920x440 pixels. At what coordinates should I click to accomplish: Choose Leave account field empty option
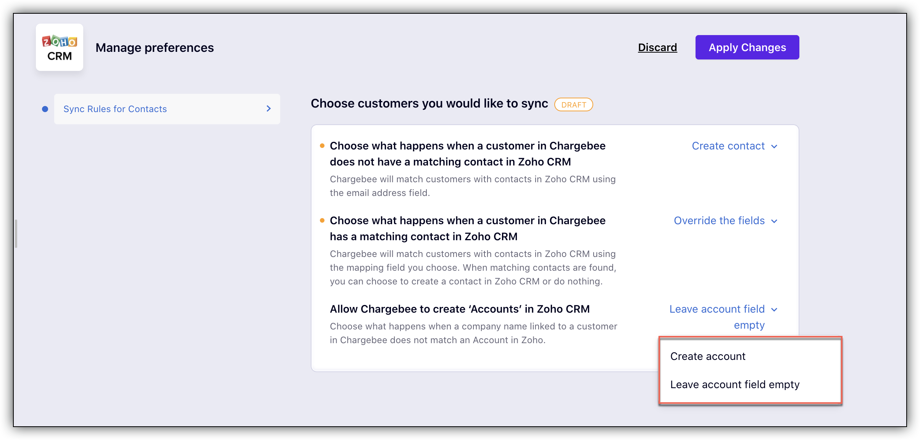[734, 384]
